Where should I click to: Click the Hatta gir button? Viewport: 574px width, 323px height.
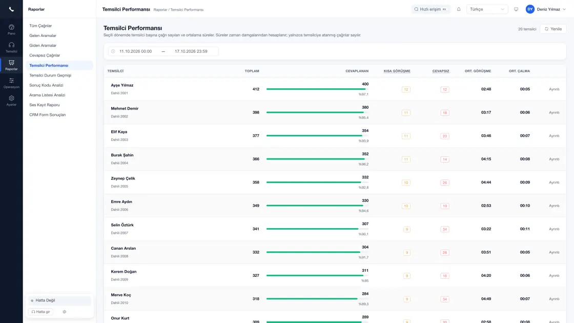point(40,312)
